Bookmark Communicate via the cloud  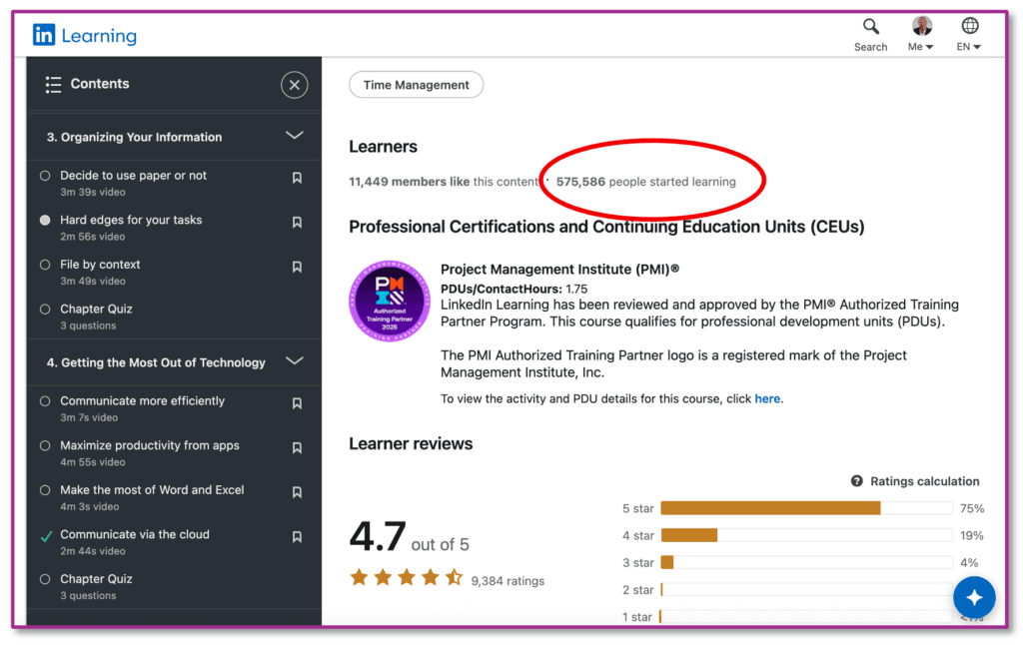coord(297,537)
